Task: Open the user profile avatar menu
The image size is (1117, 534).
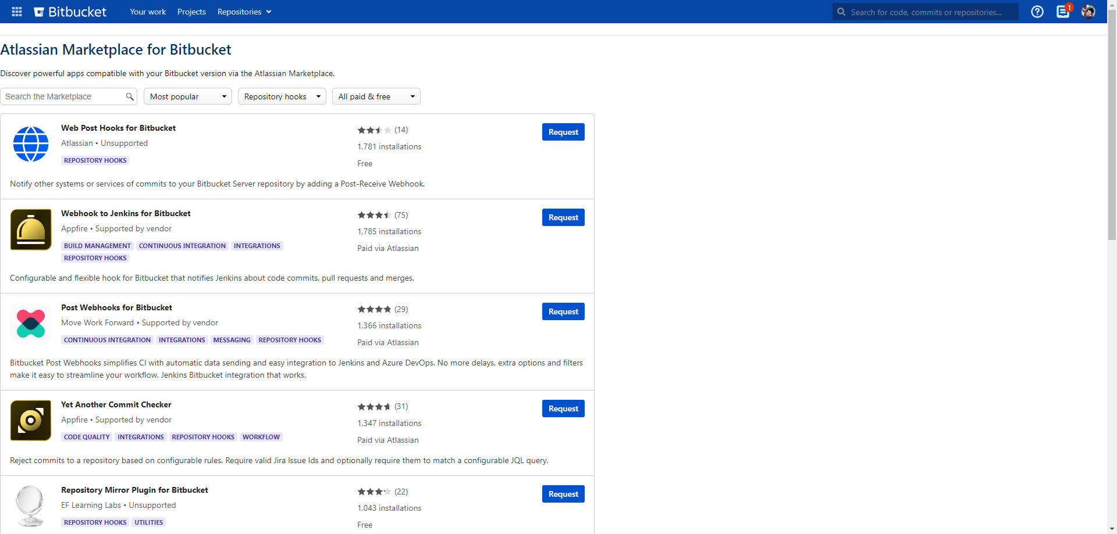Action: [x=1088, y=12]
